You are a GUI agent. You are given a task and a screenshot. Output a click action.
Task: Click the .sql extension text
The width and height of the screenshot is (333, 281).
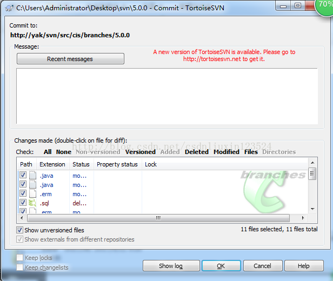44,203
